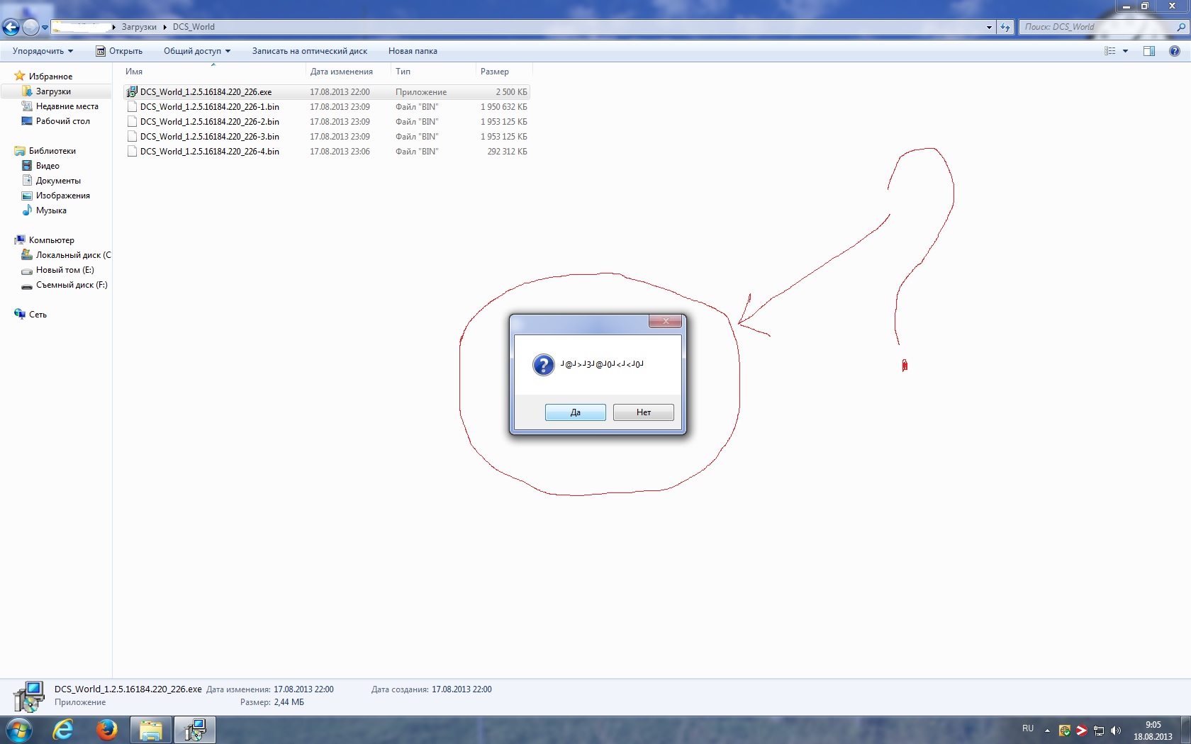Click Нет in the dialog
Viewport: 1191px width, 744px height.
644,412
